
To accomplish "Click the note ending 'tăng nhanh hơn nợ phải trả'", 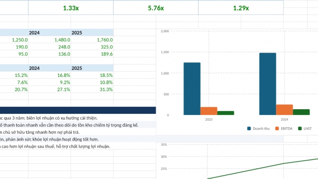I will (40, 132).
